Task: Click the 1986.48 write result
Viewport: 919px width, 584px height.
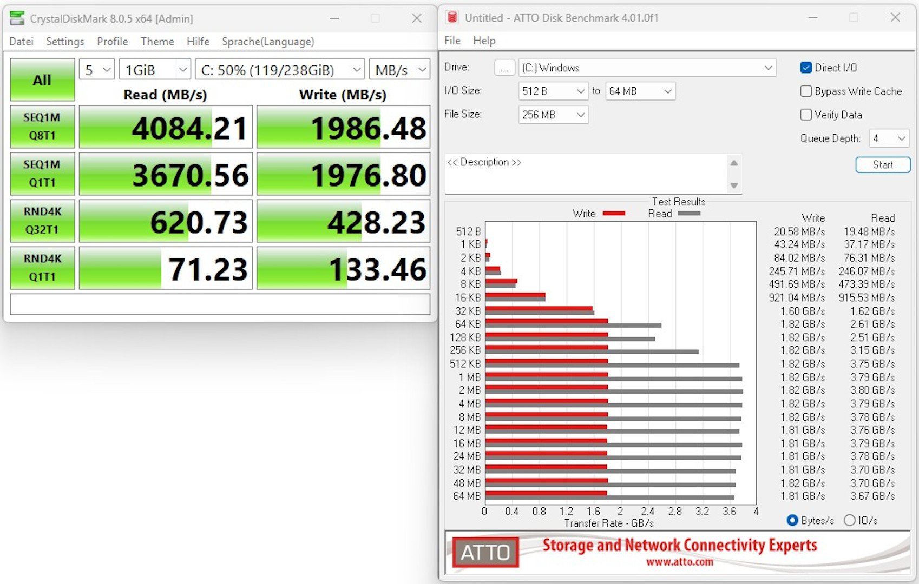Action: tap(343, 127)
